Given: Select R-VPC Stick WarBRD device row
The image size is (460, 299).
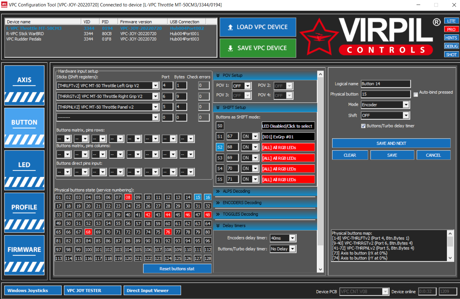Looking at the screenshot, I should tap(111, 34).
